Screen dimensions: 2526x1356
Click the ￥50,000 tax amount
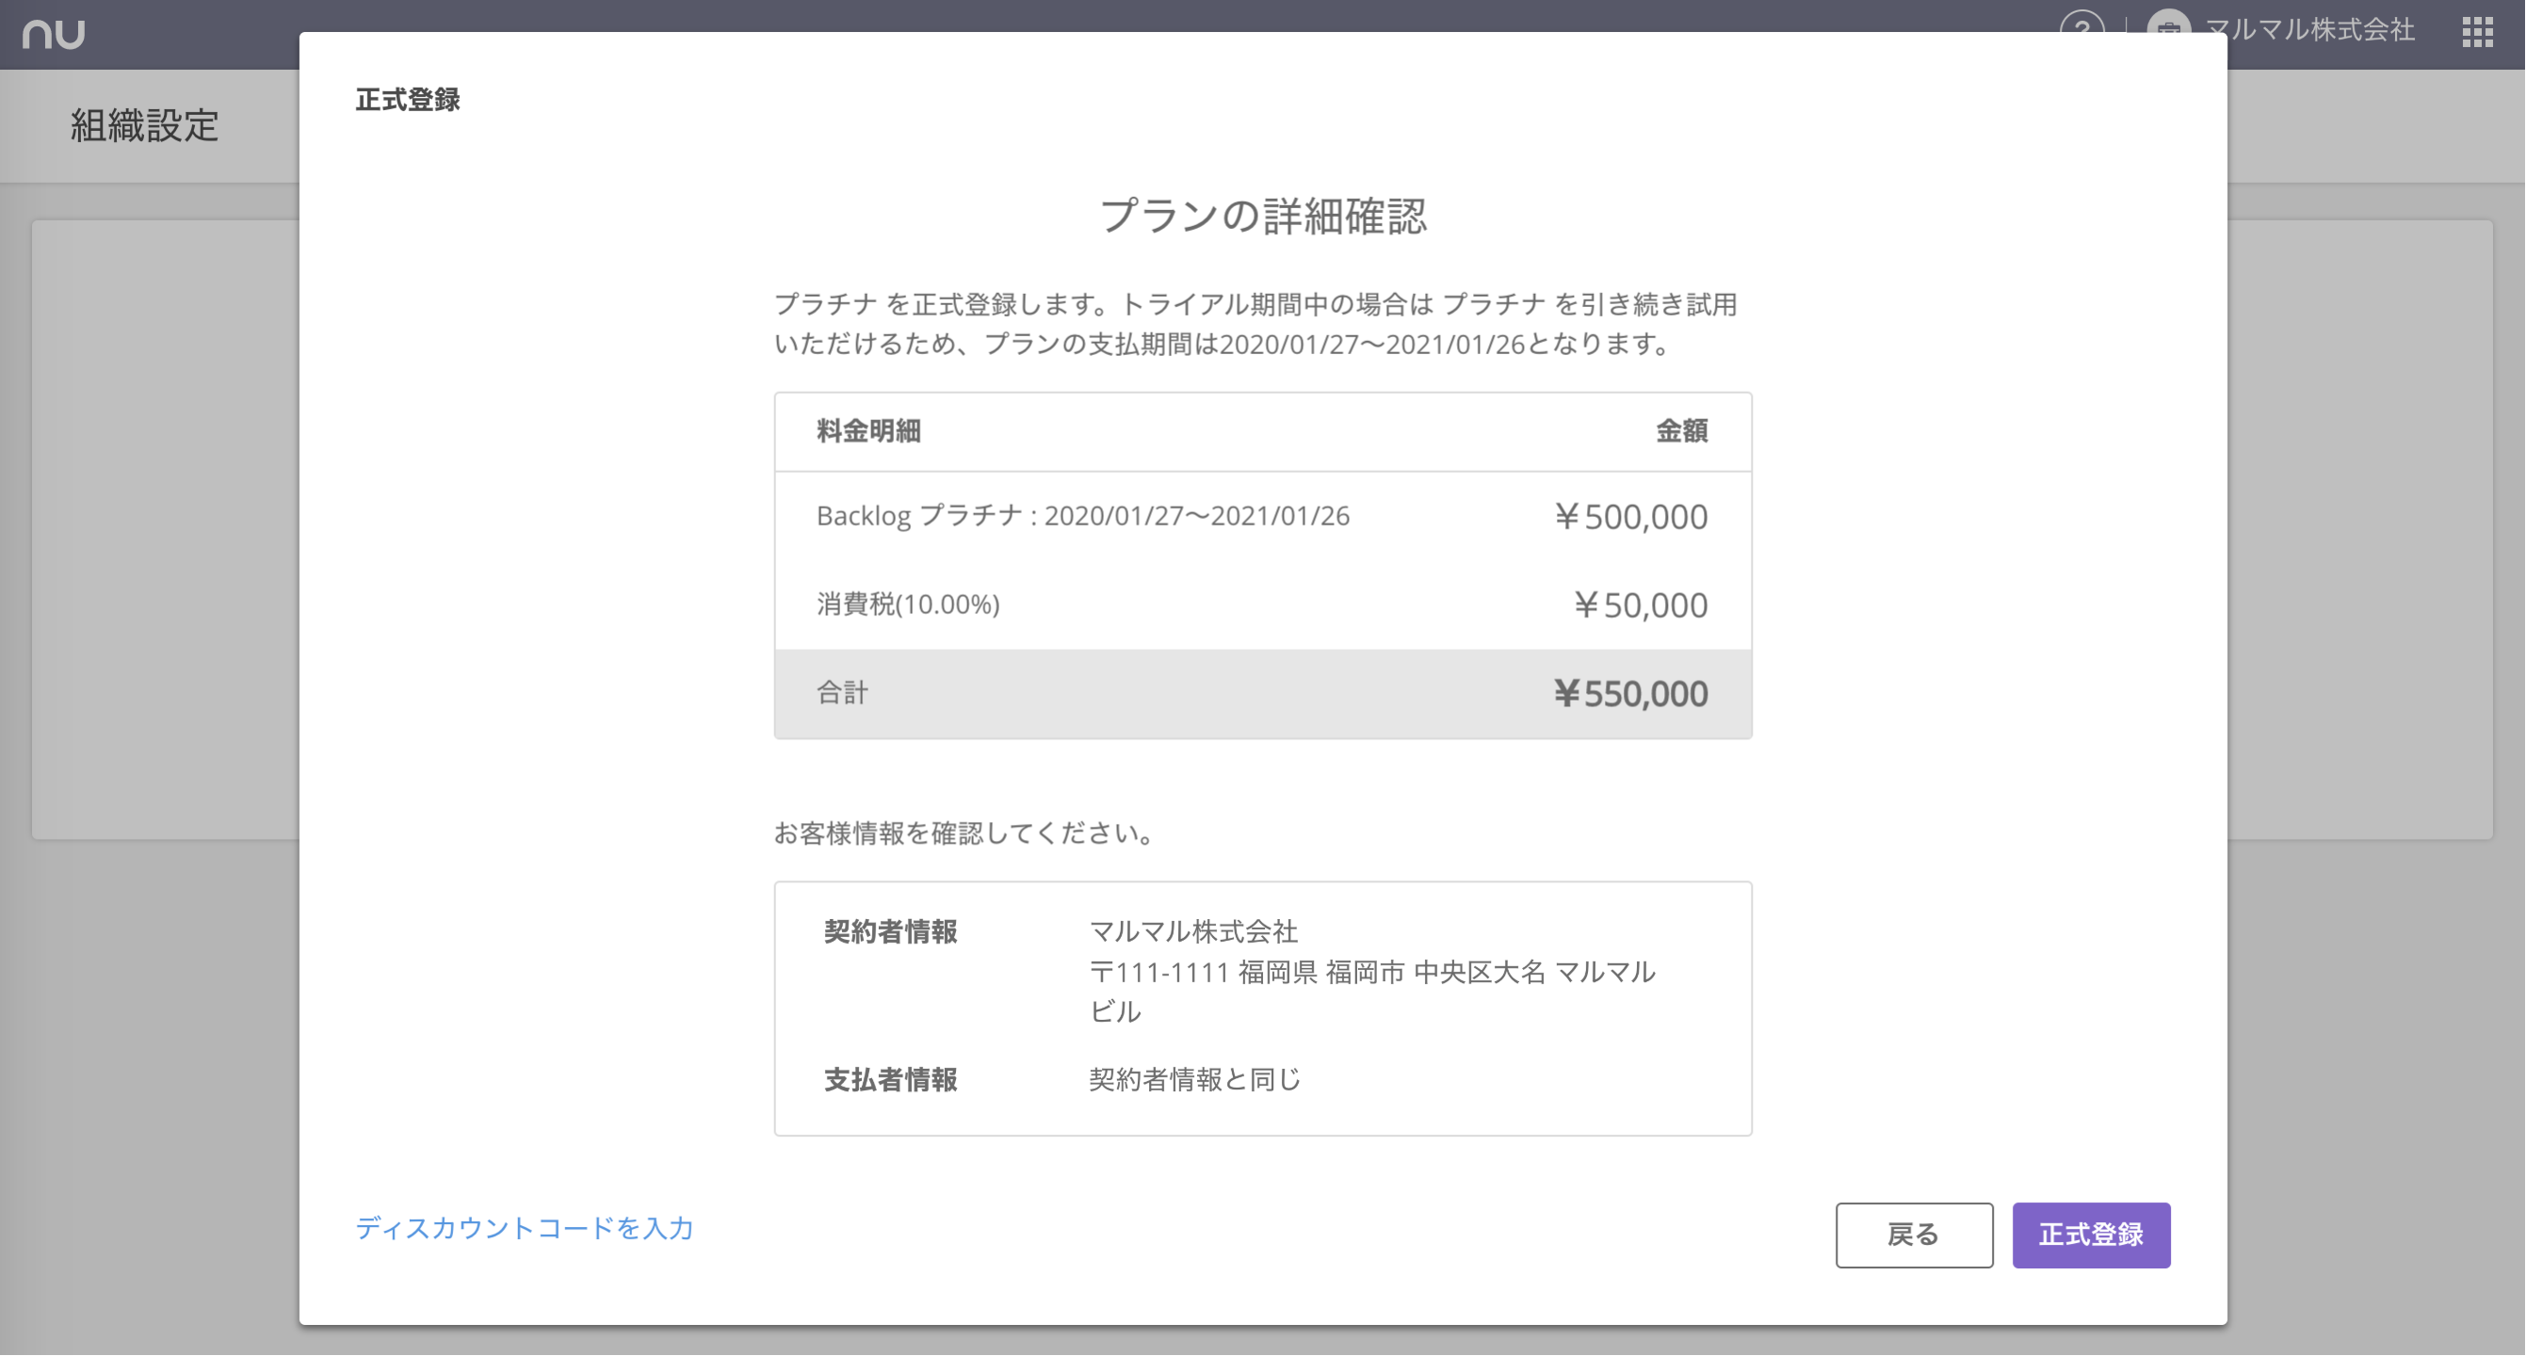(1640, 604)
